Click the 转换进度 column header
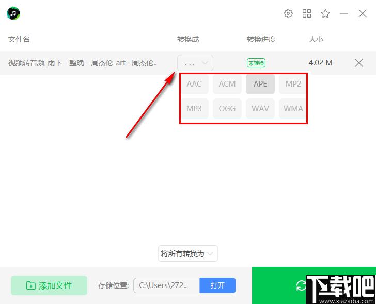This screenshot has width=376, height=304. [x=261, y=39]
